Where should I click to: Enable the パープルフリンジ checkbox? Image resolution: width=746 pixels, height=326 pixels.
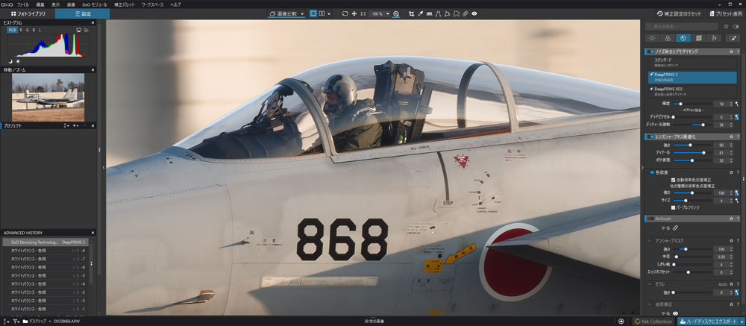tap(674, 207)
